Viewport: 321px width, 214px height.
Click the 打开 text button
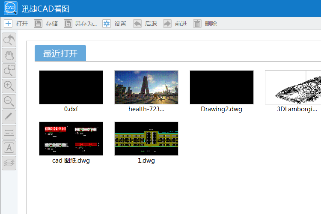pos(22,24)
